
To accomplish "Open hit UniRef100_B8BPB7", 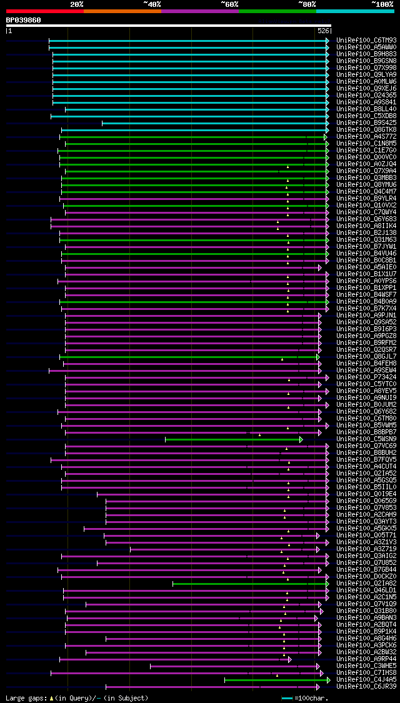I will [x=366, y=432].
